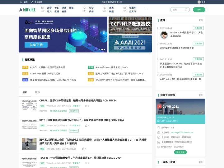Open 'AI/transformers 音乐生成' featured livestream item
The image size is (224, 168).
[112, 67]
